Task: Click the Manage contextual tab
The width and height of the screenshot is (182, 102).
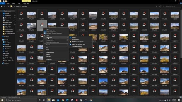Action: [x=26, y=1]
